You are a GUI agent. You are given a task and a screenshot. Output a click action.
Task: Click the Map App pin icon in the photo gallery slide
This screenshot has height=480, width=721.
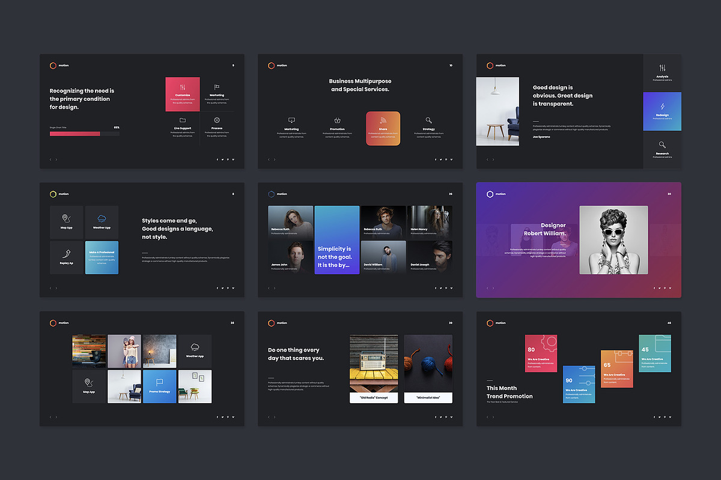[x=88, y=383]
